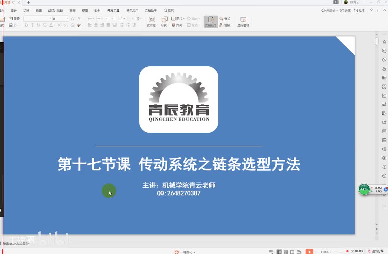The width and height of the screenshot is (388, 254).
Task: Click the vertical scrollbar thumb
Action: click(377, 41)
